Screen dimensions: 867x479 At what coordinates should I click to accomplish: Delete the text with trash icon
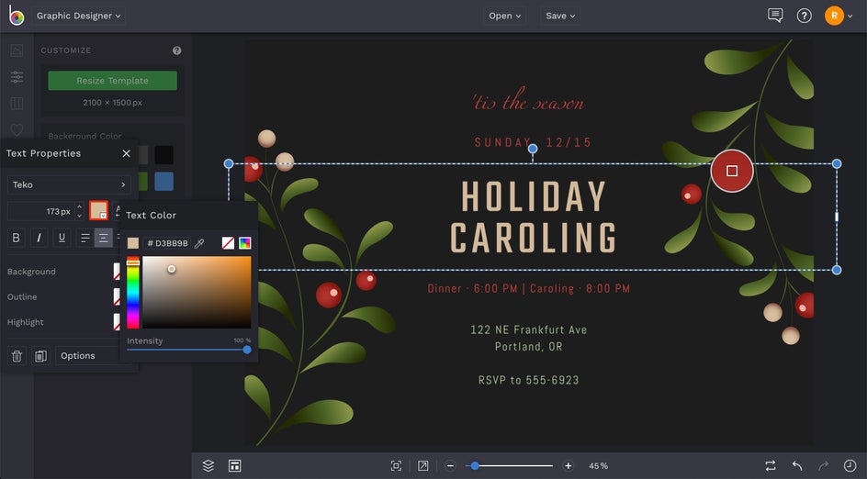pyautogui.click(x=17, y=356)
